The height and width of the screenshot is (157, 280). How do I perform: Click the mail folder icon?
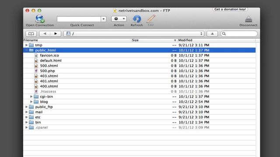(31, 112)
